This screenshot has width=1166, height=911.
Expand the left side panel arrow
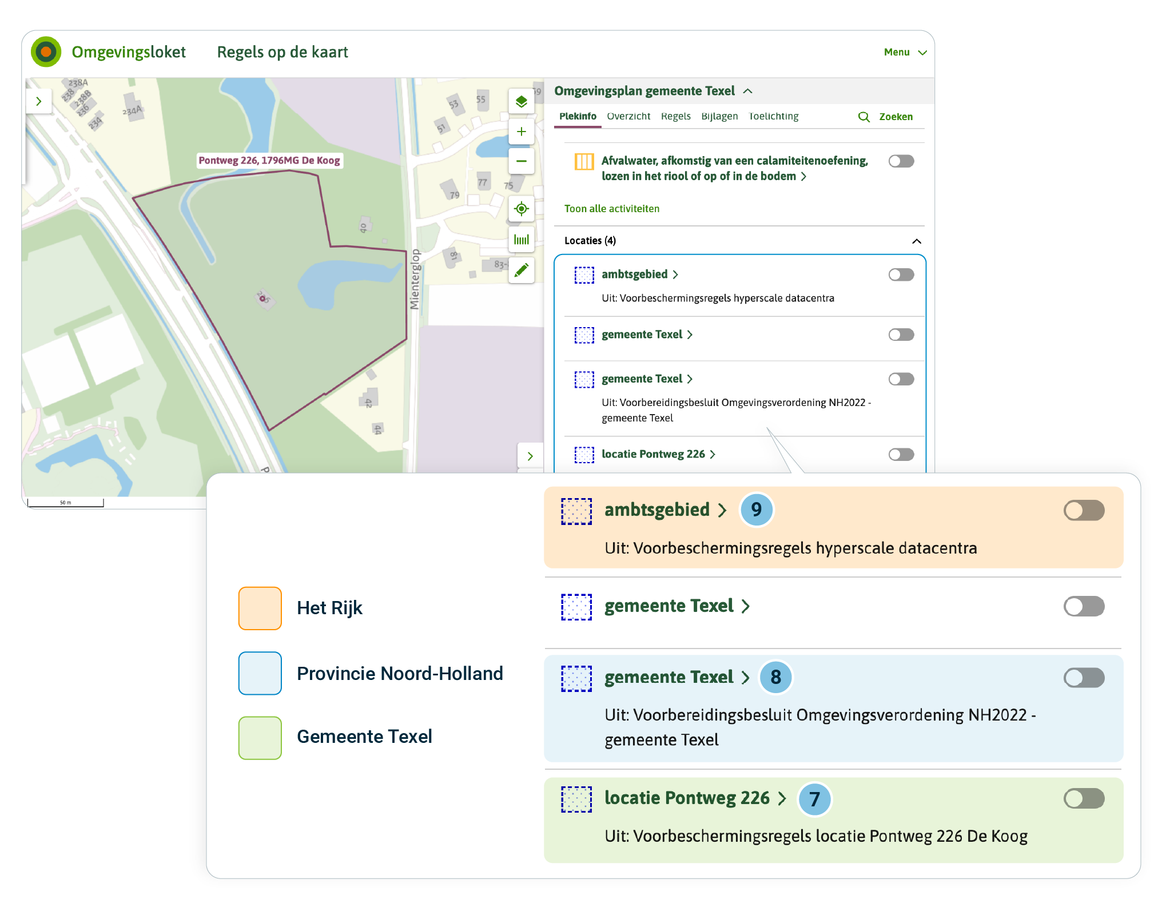tap(39, 101)
